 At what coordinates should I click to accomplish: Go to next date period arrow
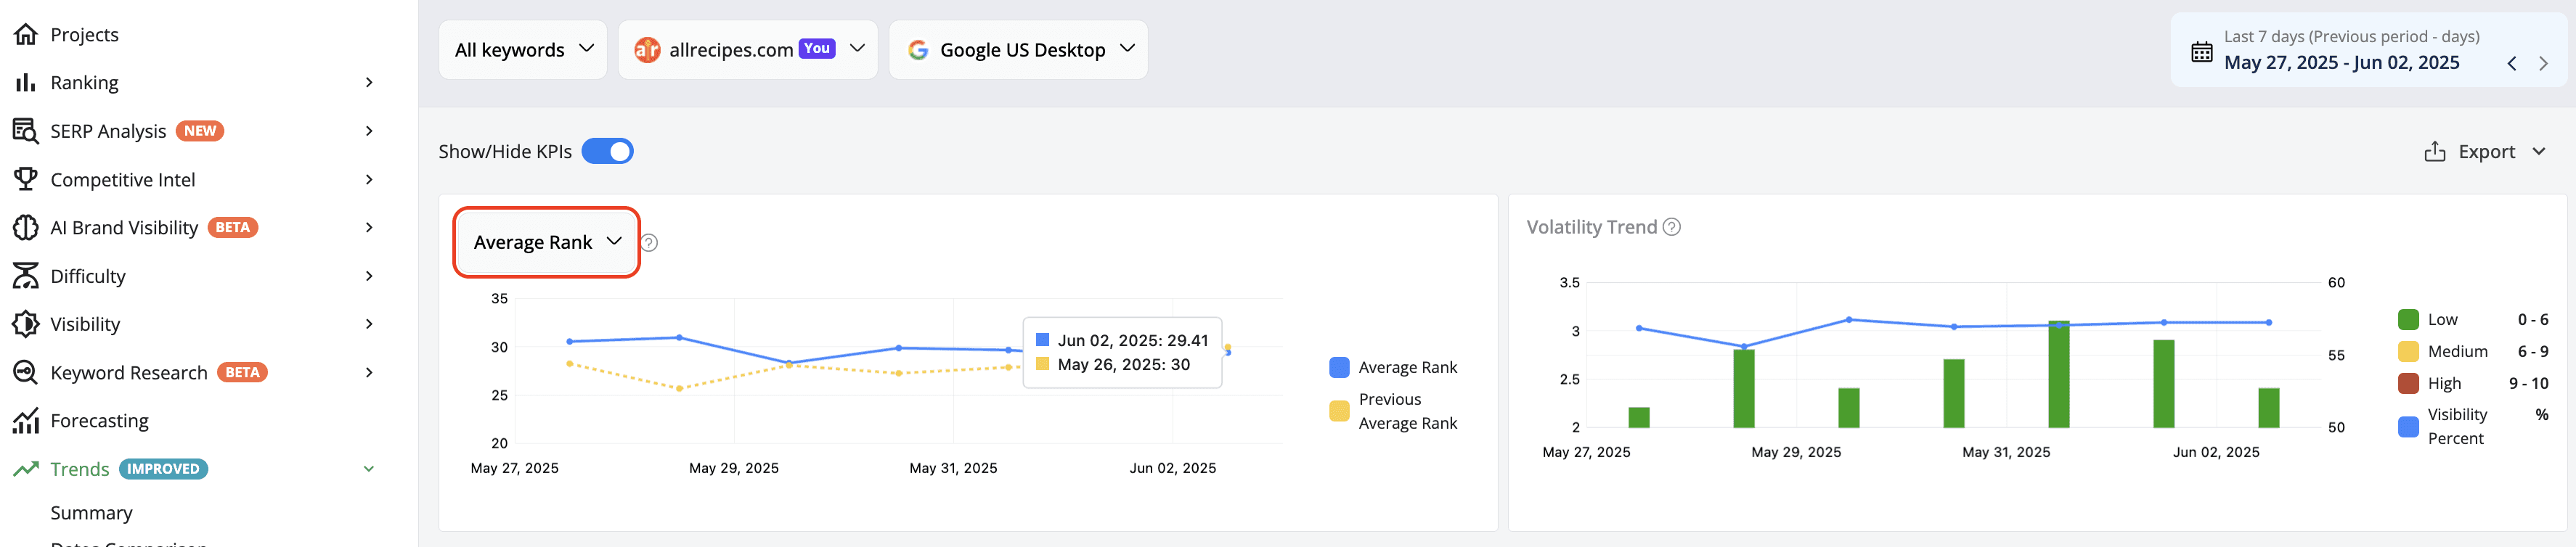pos(2543,64)
